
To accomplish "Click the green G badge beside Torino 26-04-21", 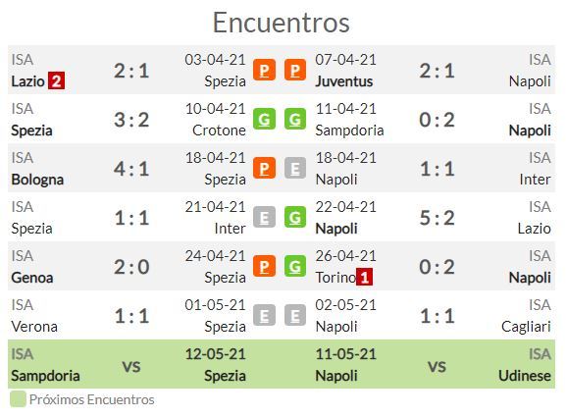I will pyautogui.click(x=295, y=266).
